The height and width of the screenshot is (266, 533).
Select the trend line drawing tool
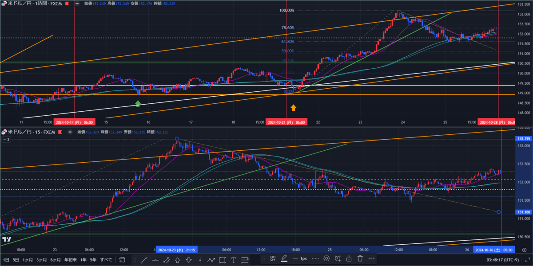point(144,260)
